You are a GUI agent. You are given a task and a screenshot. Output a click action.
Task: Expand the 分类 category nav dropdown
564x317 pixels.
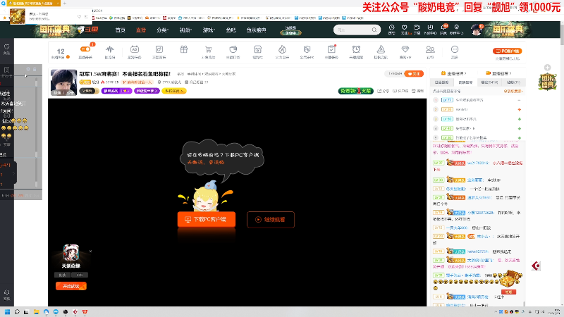(x=162, y=30)
